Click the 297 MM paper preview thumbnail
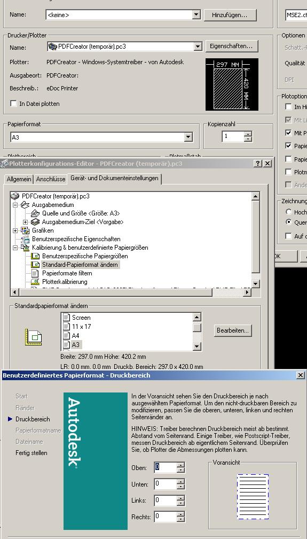The height and width of the screenshot is (539, 307). pos(232,84)
